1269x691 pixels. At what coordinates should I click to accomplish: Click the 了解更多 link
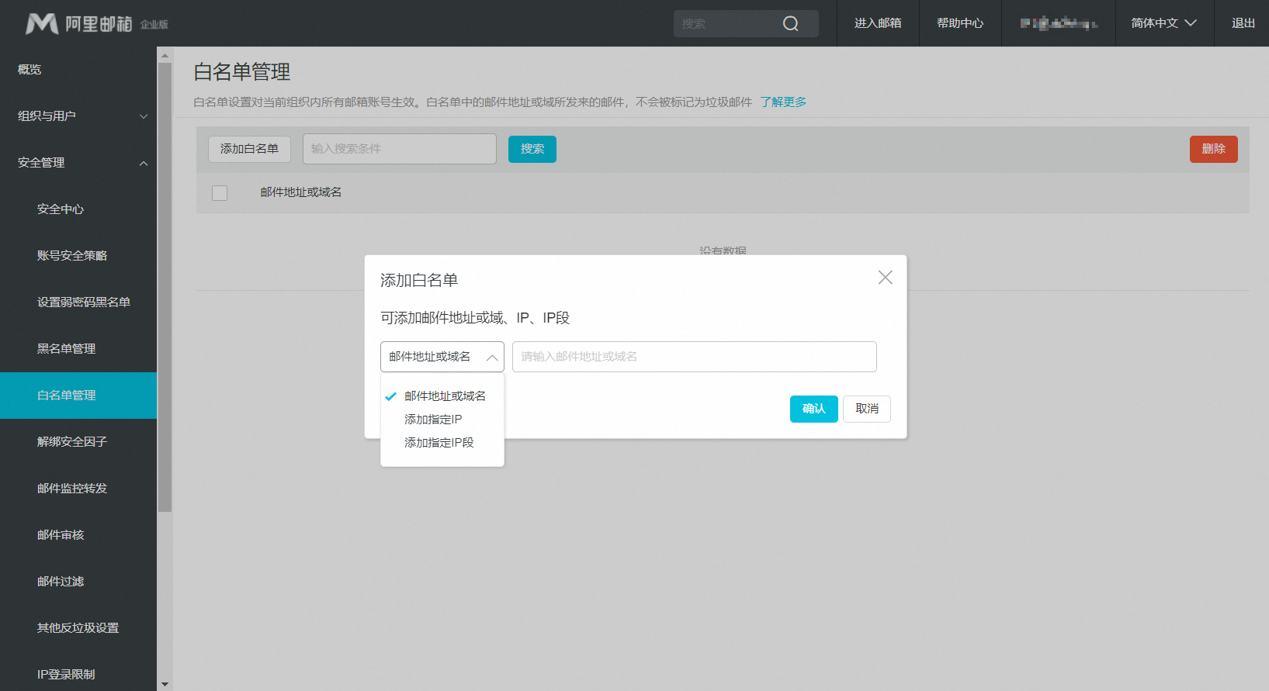pyautogui.click(x=782, y=102)
